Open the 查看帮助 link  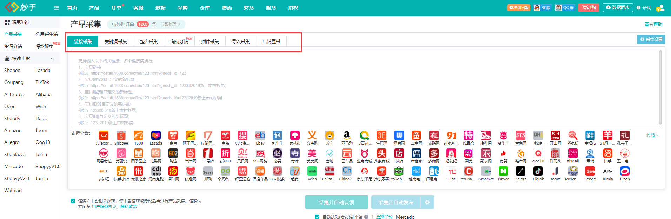pyautogui.click(x=653, y=24)
